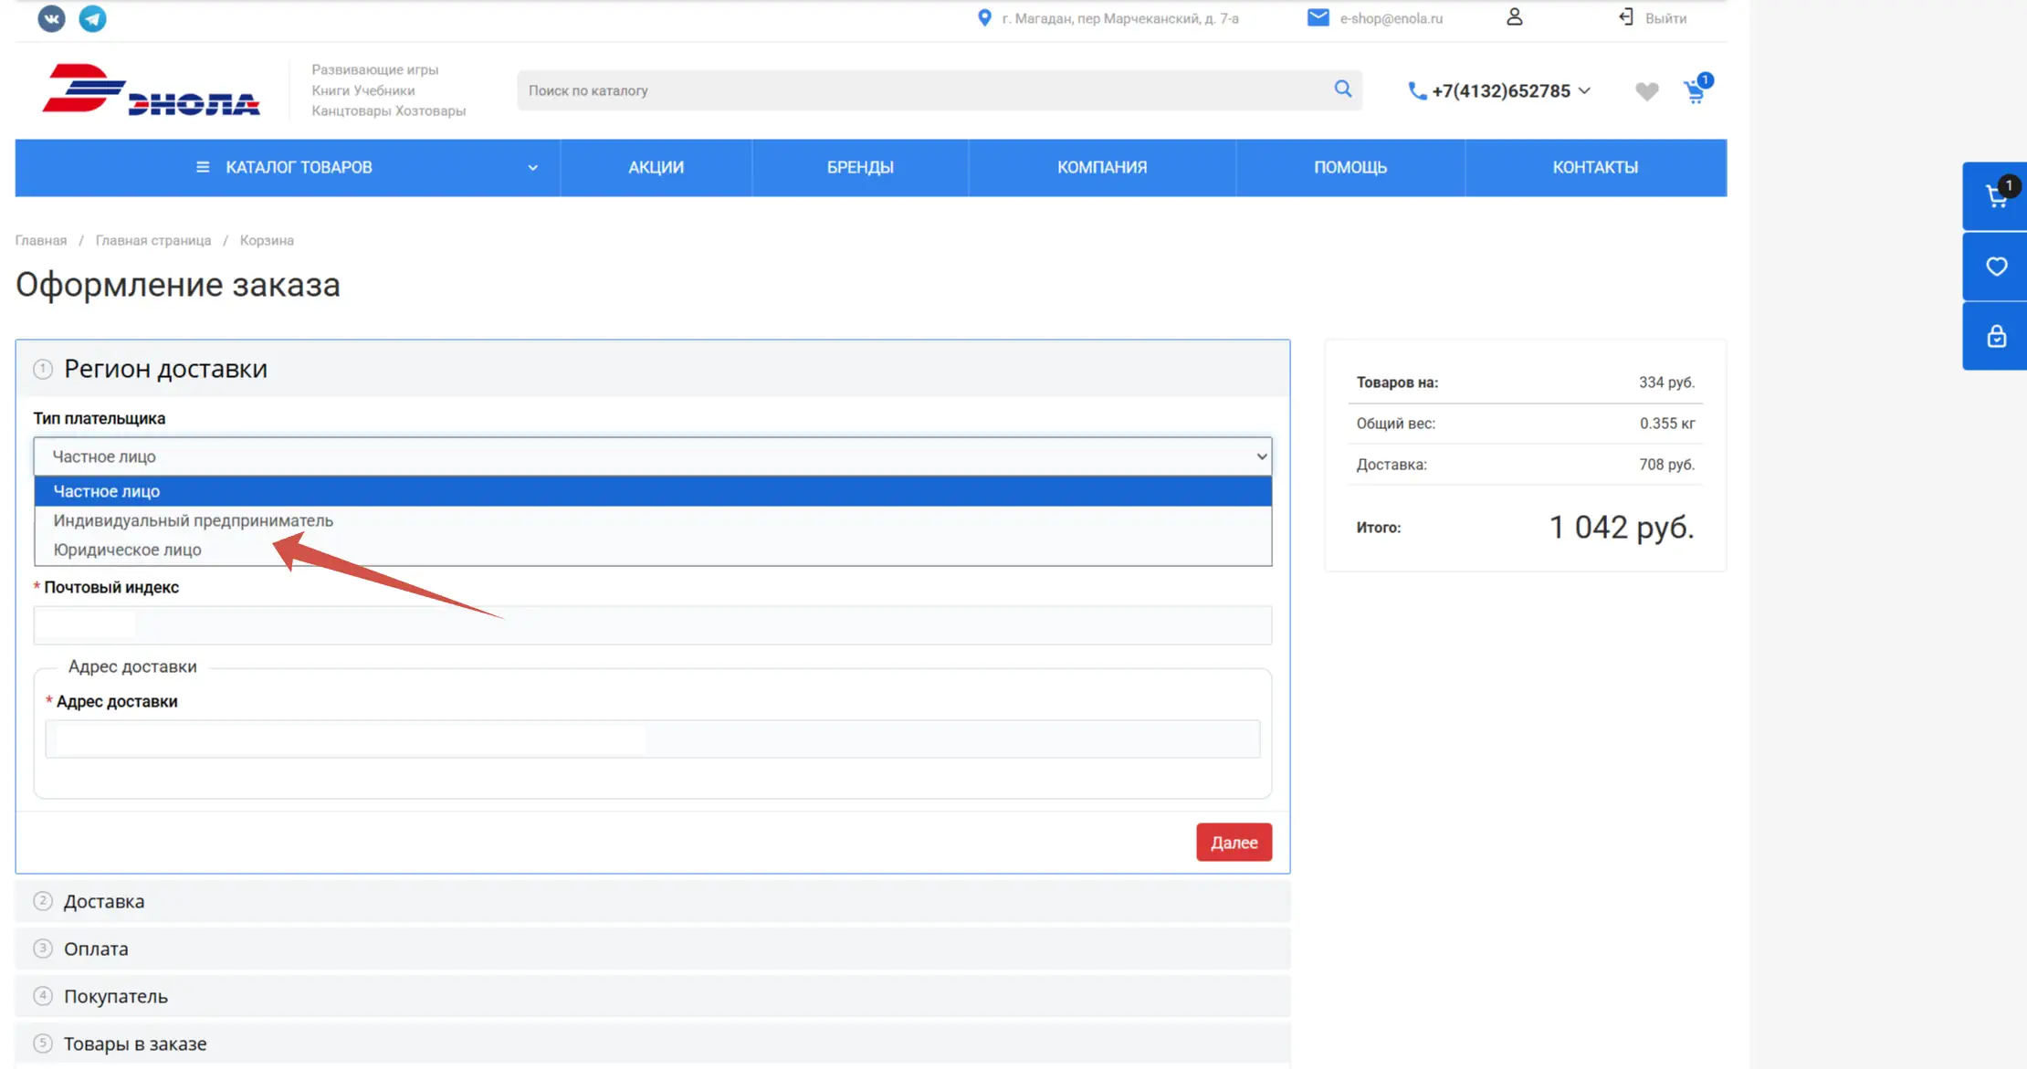Click the floating sidebar lock icon

(x=1996, y=336)
